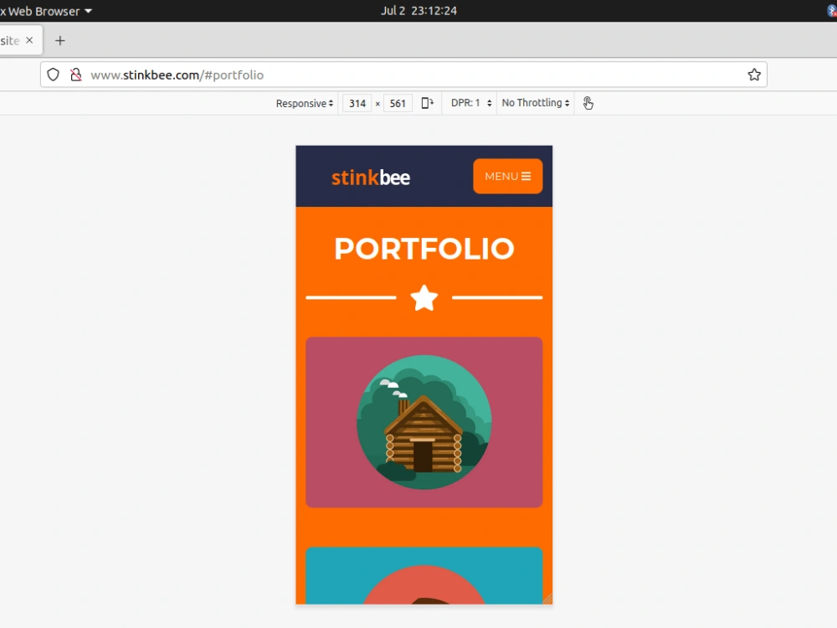Open the DPR dropdown

tap(470, 103)
